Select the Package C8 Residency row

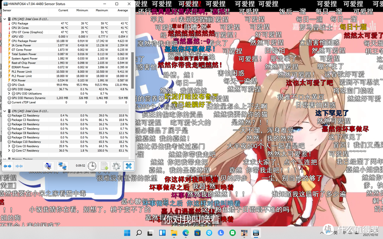click(x=66, y=133)
